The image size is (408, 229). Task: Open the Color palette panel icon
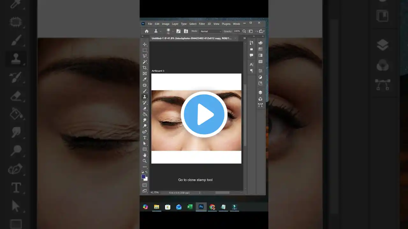(x=260, y=43)
